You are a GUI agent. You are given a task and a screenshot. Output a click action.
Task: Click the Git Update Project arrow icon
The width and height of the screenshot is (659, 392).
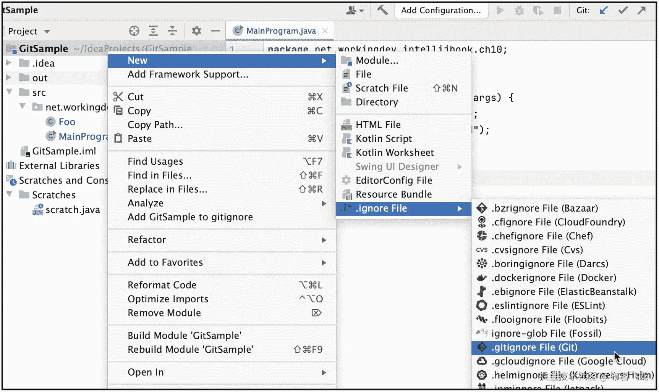click(604, 10)
